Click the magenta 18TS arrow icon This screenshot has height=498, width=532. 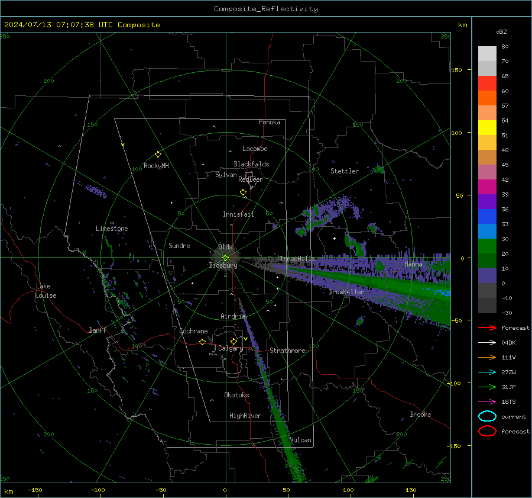pyautogui.click(x=487, y=402)
